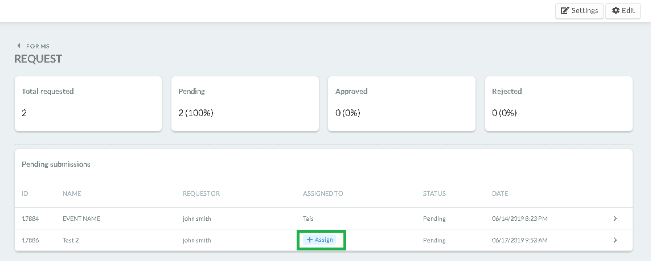Click requestor john smith in EVENT NAME row
Image resolution: width=652 pixels, height=276 pixels.
196,218
